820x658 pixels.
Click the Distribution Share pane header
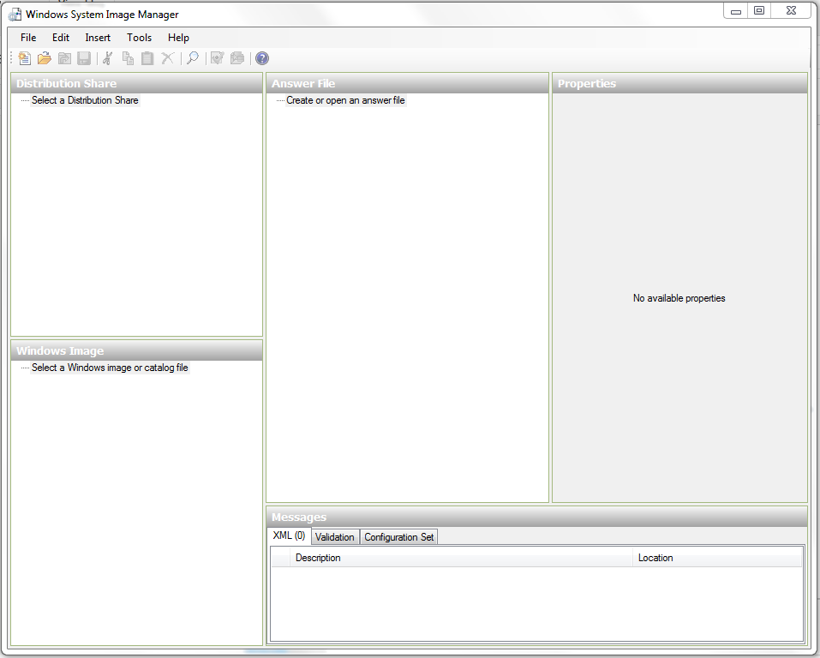click(x=136, y=84)
